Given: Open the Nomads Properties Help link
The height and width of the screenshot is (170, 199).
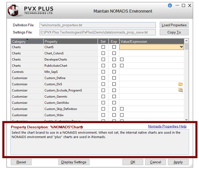Looking at the screenshot, I should coord(167,126).
